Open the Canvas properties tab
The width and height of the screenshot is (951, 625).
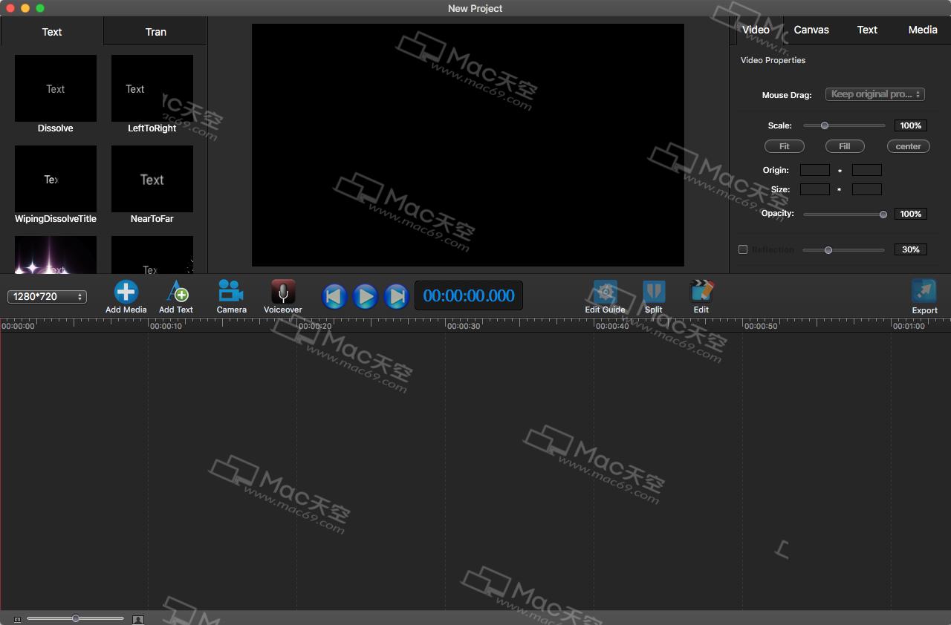pyautogui.click(x=811, y=30)
